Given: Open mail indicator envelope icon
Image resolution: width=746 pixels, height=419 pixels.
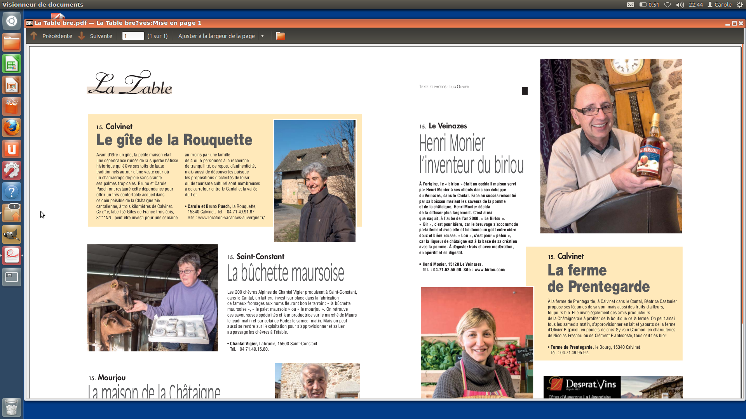Looking at the screenshot, I should click(x=631, y=5).
